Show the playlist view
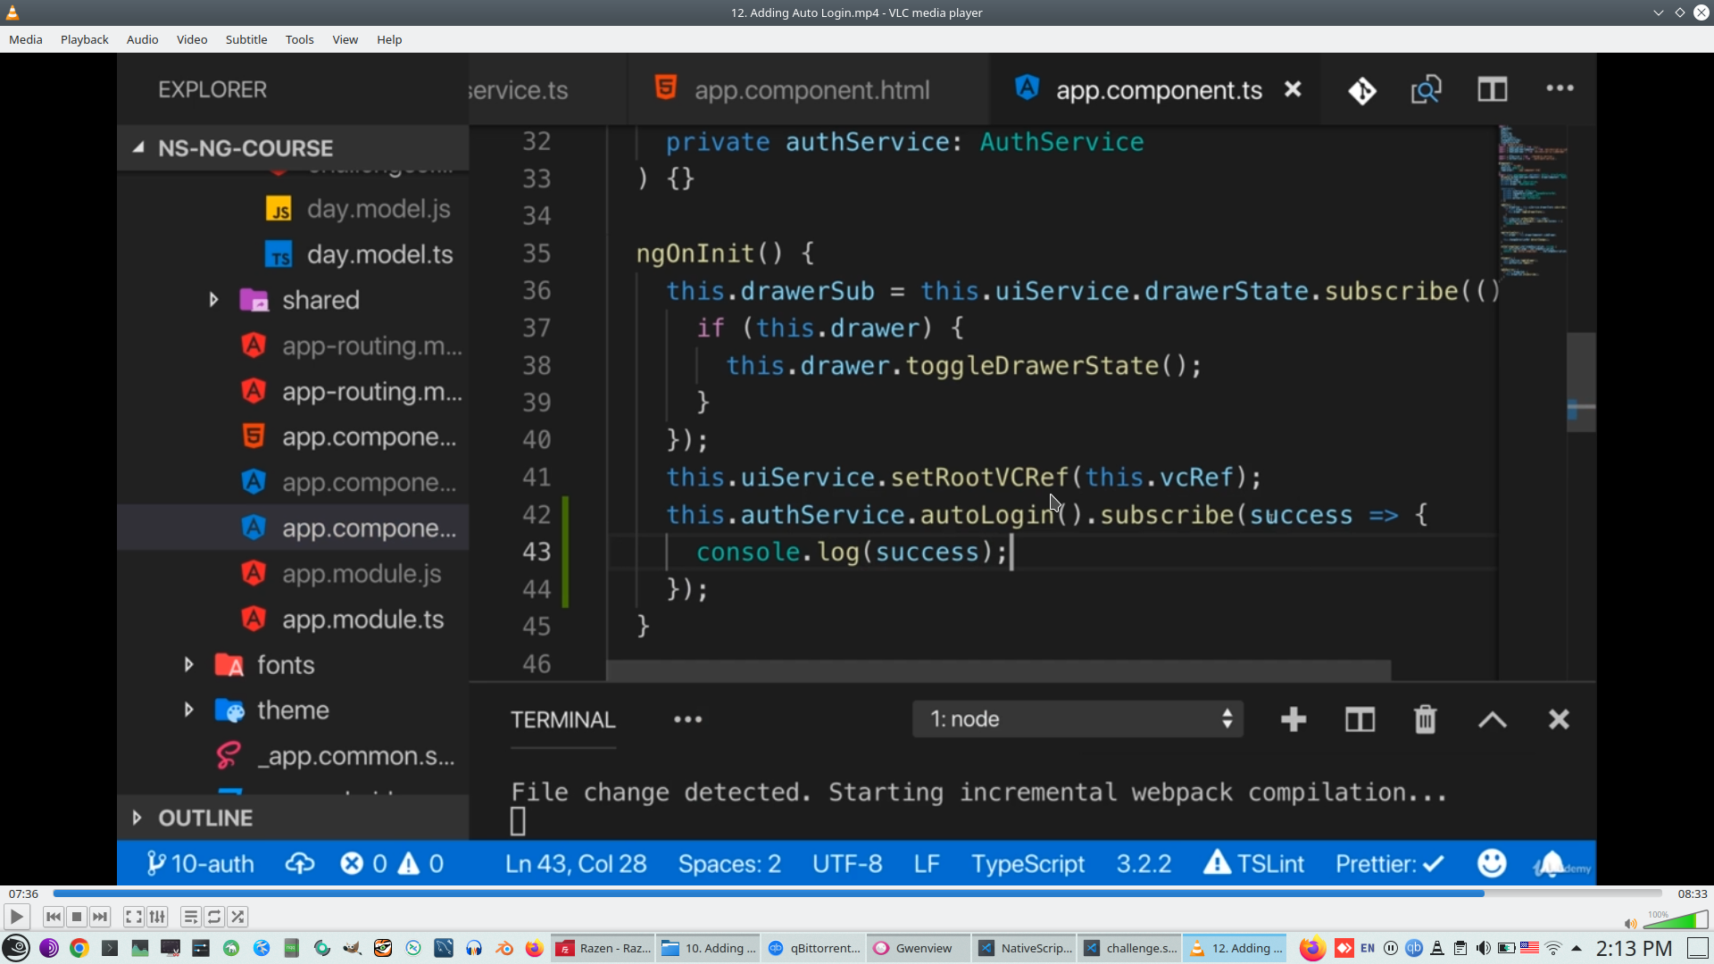 point(190,917)
